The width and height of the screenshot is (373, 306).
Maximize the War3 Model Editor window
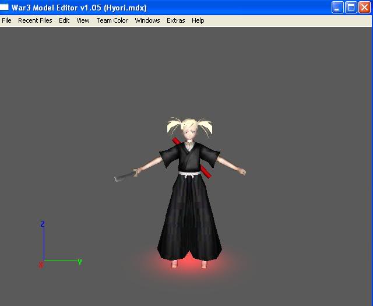click(351, 8)
